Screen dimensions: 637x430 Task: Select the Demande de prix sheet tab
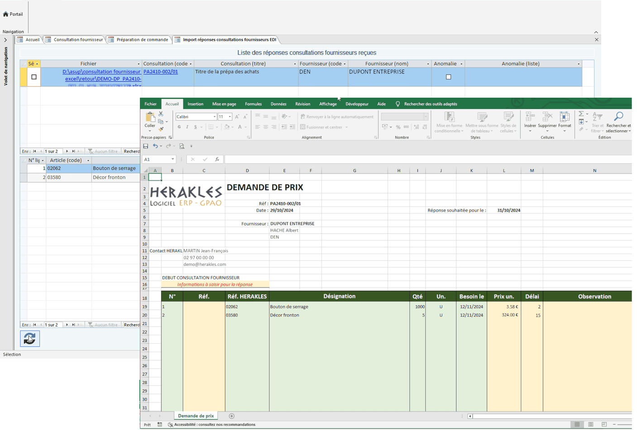tap(196, 415)
